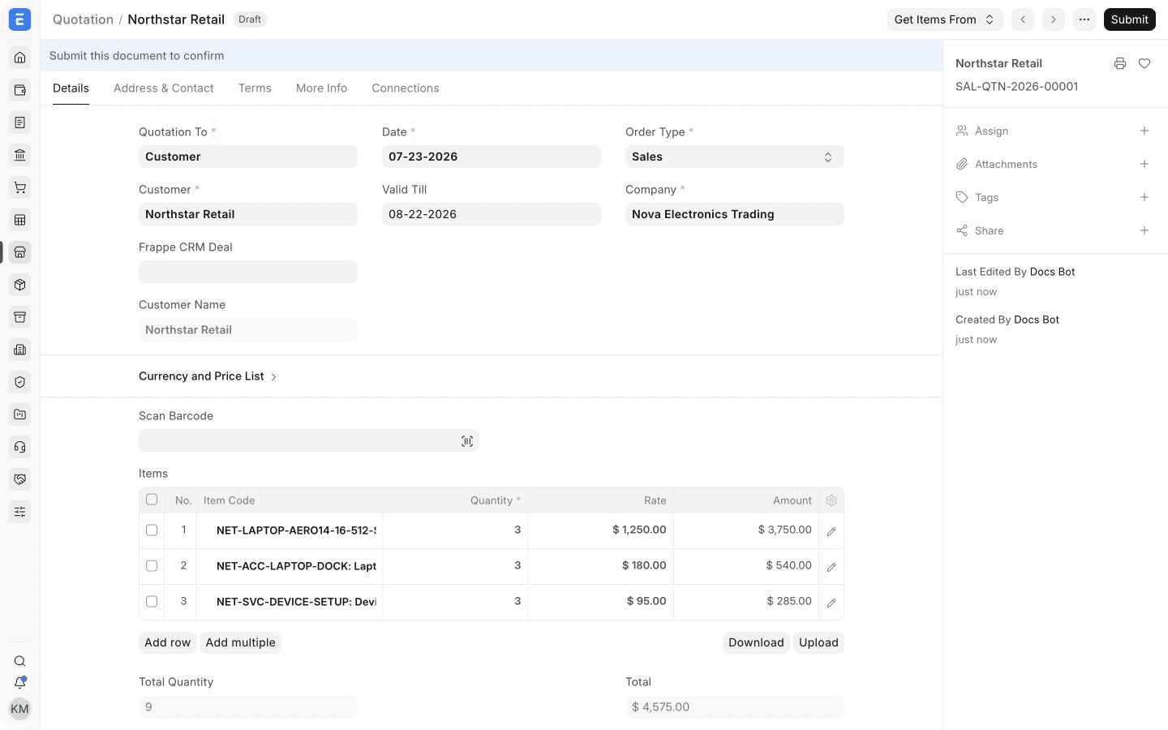Open the Get Items From dropdown

[945, 19]
